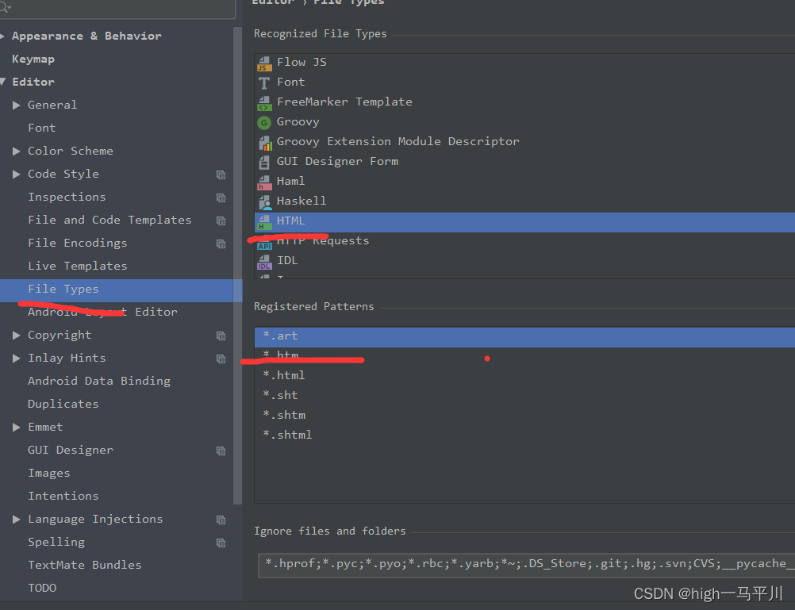Select the *.art registered pattern
Image resolution: width=795 pixels, height=610 pixels.
[524, 337]
